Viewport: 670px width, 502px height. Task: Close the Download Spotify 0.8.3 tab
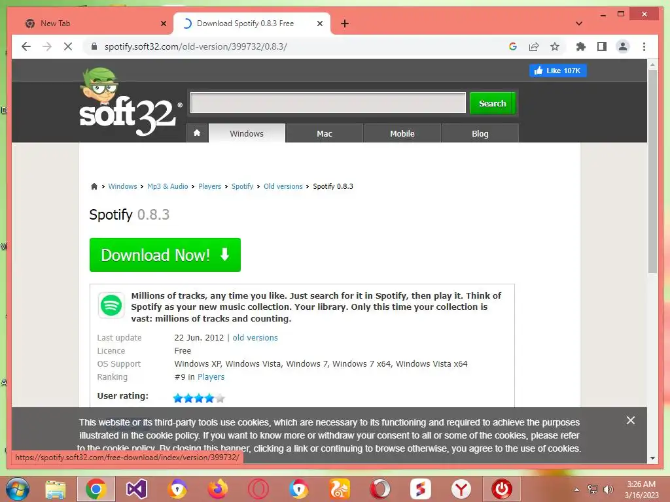(319, 24)
